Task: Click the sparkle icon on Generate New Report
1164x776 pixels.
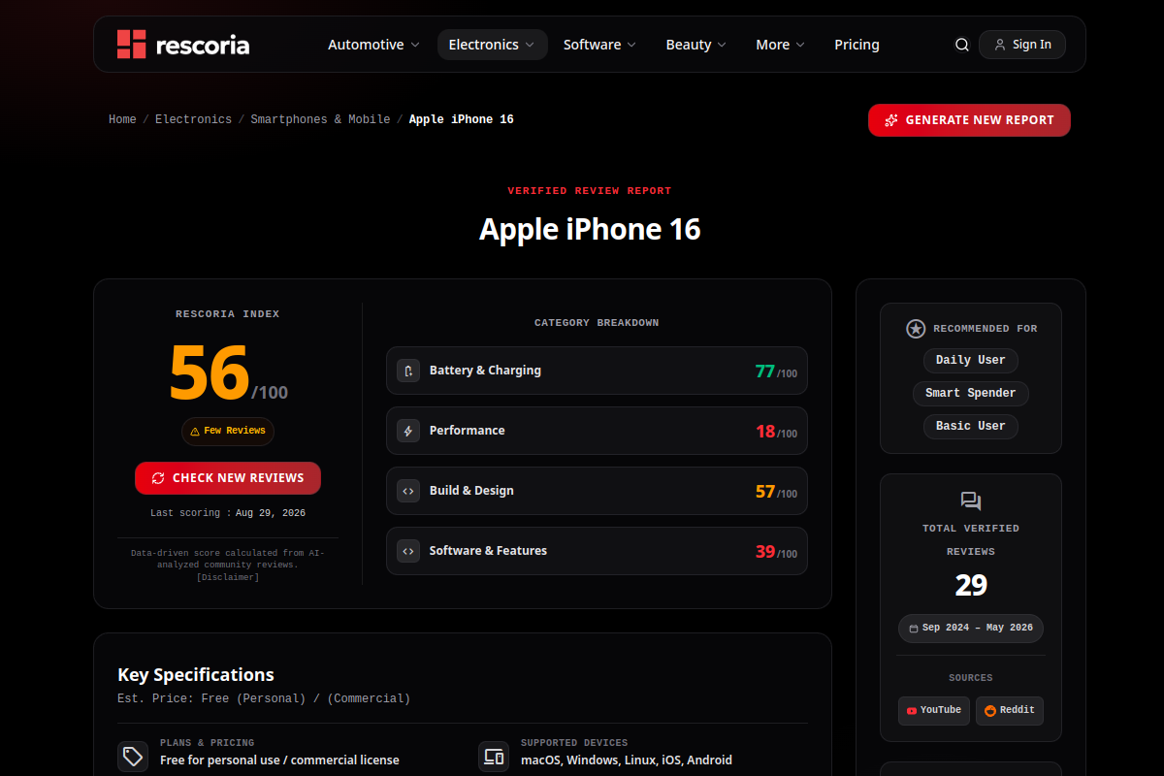Action: click(x=890, y=120)
